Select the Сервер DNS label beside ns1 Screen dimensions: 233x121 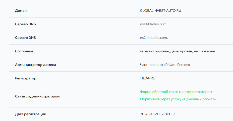[x=25, y=24]
